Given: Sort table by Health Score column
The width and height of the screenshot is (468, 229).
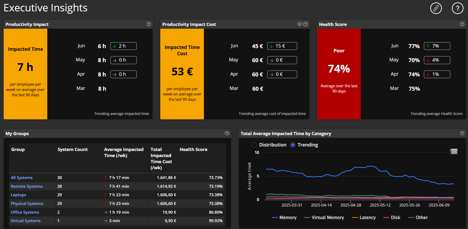Looking at the screenshot, I should 193,149.
